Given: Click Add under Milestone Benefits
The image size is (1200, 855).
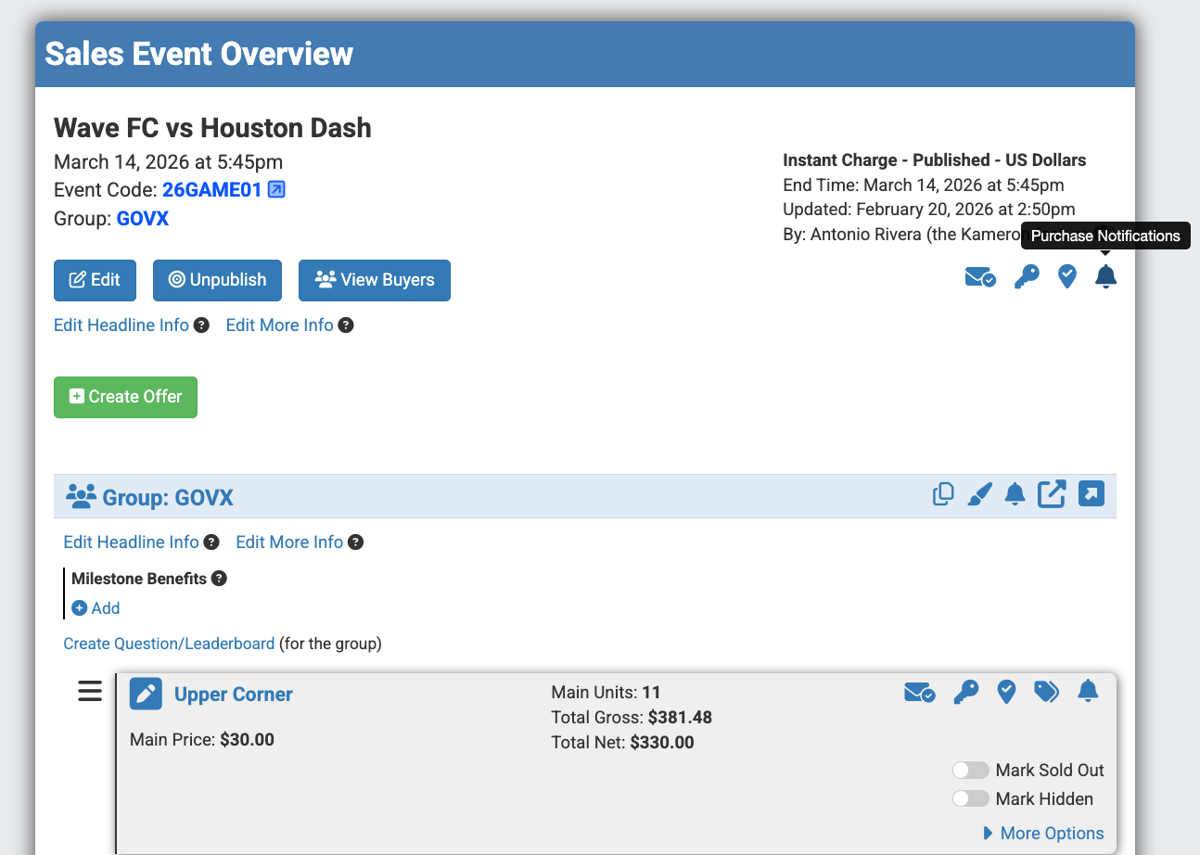Looking at the screenshot, I should coord(96,608).
